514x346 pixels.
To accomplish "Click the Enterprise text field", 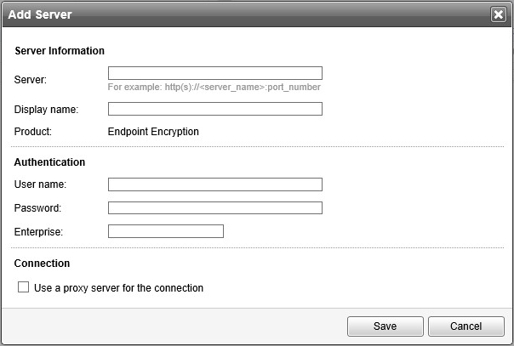I will click(165, 231).
